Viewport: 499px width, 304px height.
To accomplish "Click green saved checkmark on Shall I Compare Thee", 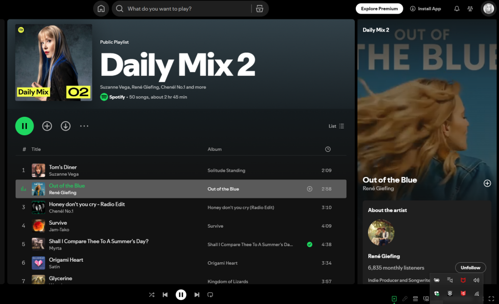I will pyautogui.click(x=309, y=245).
